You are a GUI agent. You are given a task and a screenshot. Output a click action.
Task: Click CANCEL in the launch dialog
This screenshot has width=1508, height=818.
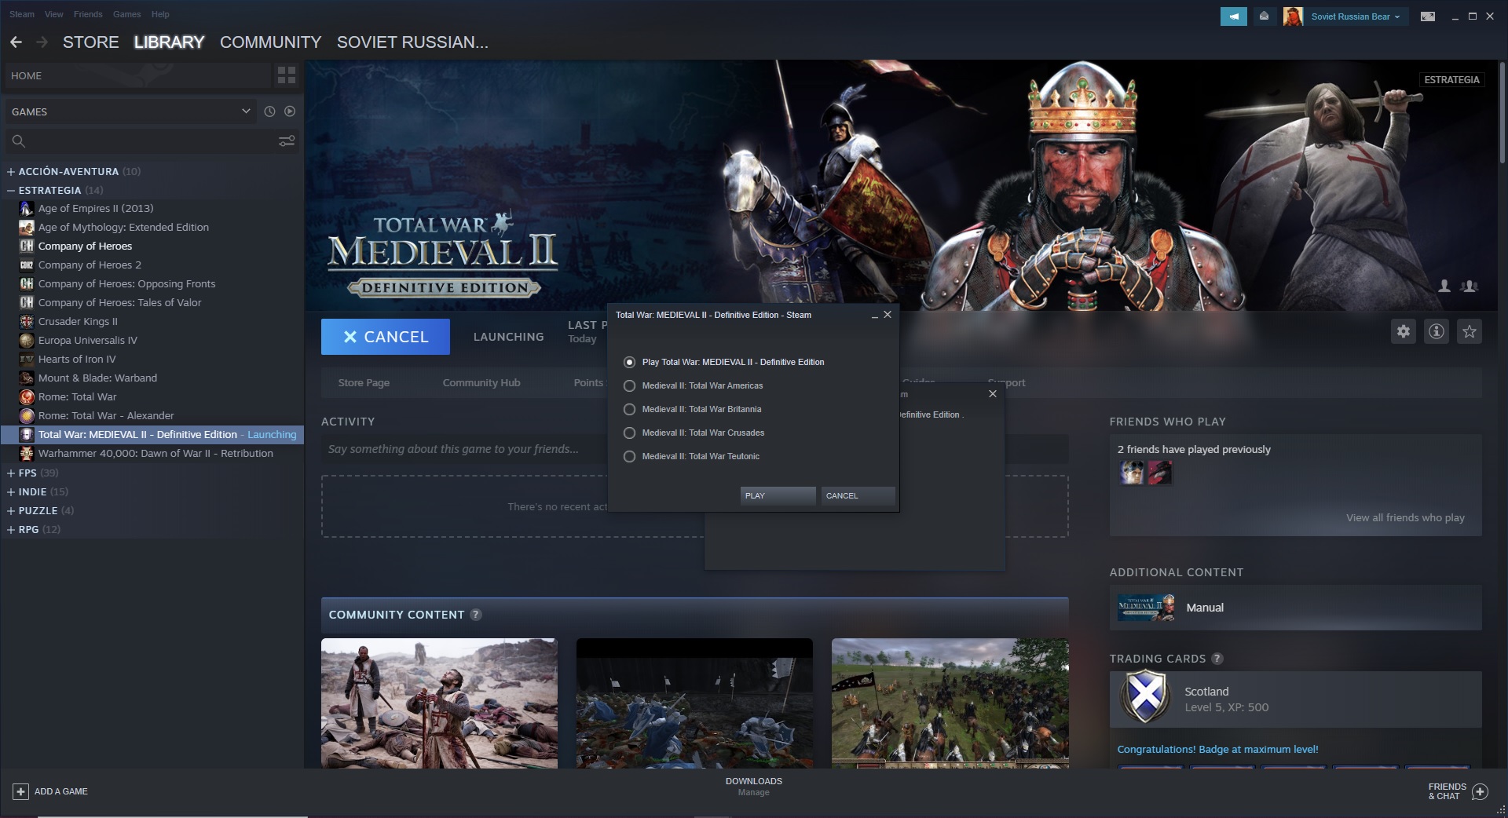858,495
